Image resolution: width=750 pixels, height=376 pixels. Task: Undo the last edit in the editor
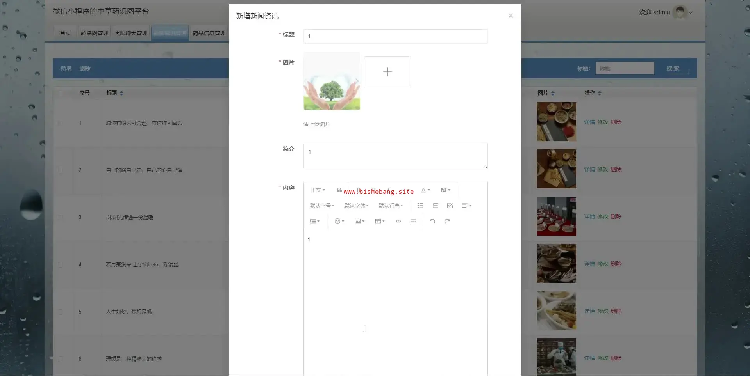click(x=432, y=221)
